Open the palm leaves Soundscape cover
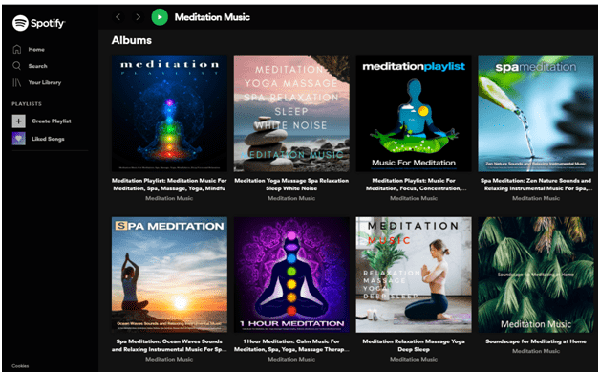 click(536, 275)
